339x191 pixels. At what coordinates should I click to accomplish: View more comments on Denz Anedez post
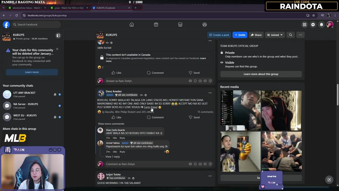[x=111, y=124]
